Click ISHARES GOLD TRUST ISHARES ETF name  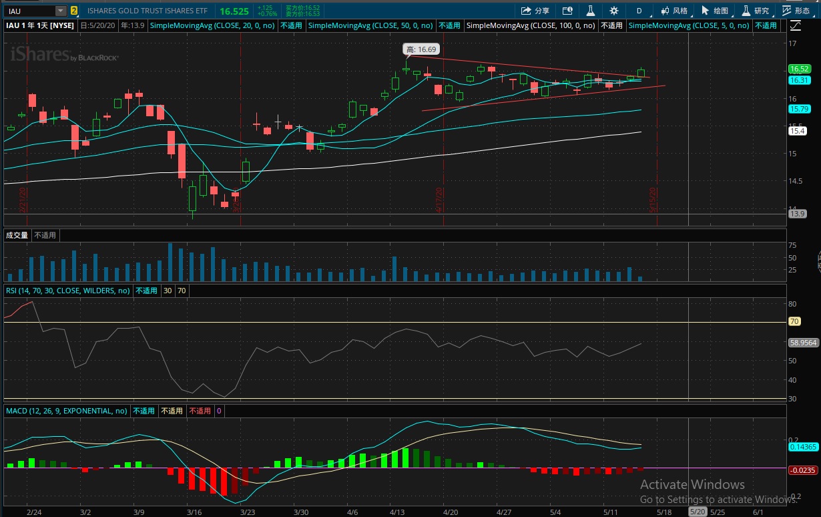pyautogui.click(x=148, y=11)
